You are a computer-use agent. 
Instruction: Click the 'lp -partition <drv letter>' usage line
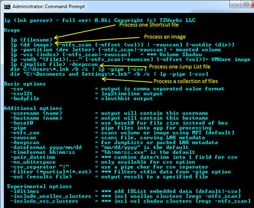tap(116, 50)
